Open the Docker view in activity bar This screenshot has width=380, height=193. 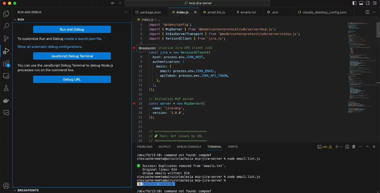(x=6, y=100)
